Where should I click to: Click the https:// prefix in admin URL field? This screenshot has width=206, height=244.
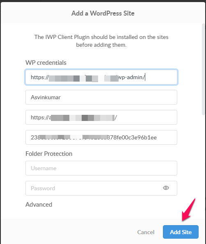[x=40, y=77]
